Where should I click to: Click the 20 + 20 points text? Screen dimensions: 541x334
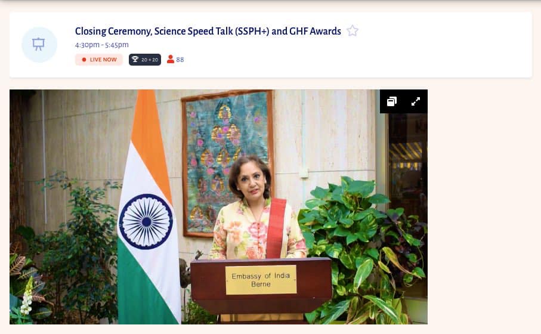click(x=149, y=60)
